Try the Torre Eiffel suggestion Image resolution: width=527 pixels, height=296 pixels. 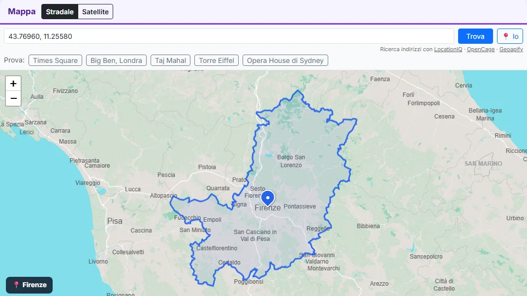coord(217,60)
